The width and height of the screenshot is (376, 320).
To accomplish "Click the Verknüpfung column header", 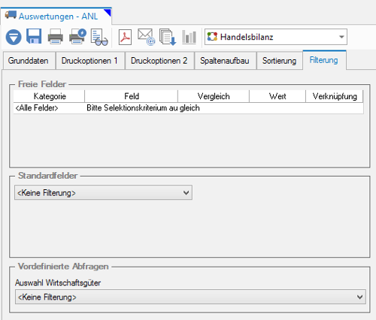I will coord(335,96).
